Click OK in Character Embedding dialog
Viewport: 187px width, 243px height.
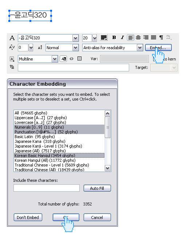pyautogui.click(x=66, y=217)
